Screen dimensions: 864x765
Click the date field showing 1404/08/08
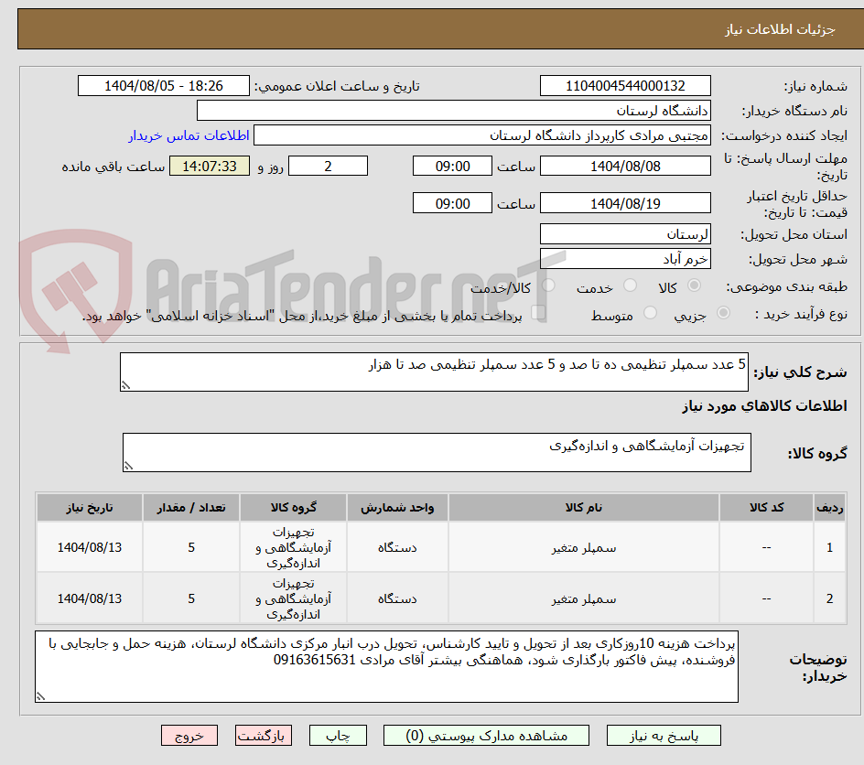[x=626, y=166]
